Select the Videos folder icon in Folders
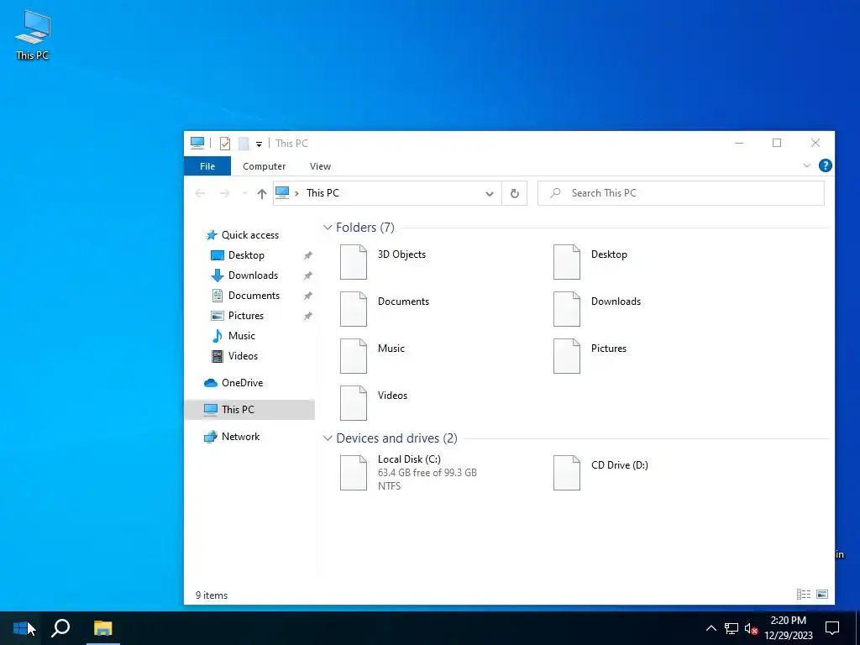 coord(354,403)
